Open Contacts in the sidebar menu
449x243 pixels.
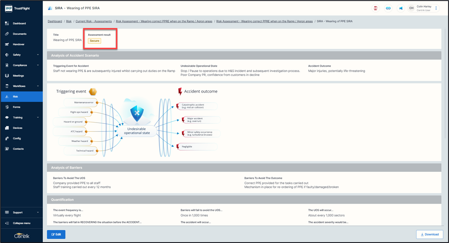tap(18, 149)
